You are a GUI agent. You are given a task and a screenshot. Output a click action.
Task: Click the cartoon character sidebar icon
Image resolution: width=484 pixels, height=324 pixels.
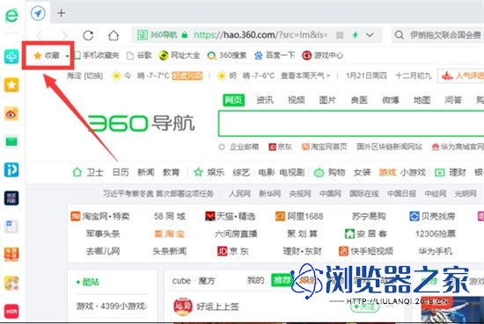(x=11, y=283)
